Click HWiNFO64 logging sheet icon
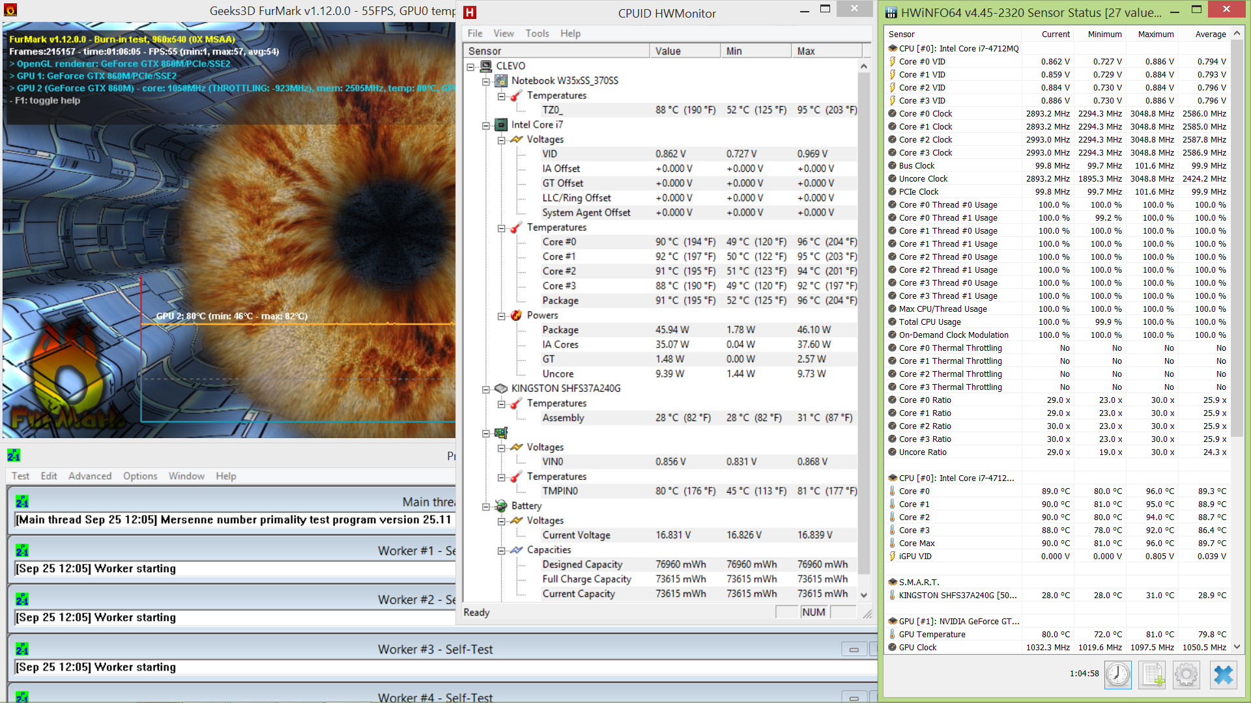 click(x=1152, y=674)
